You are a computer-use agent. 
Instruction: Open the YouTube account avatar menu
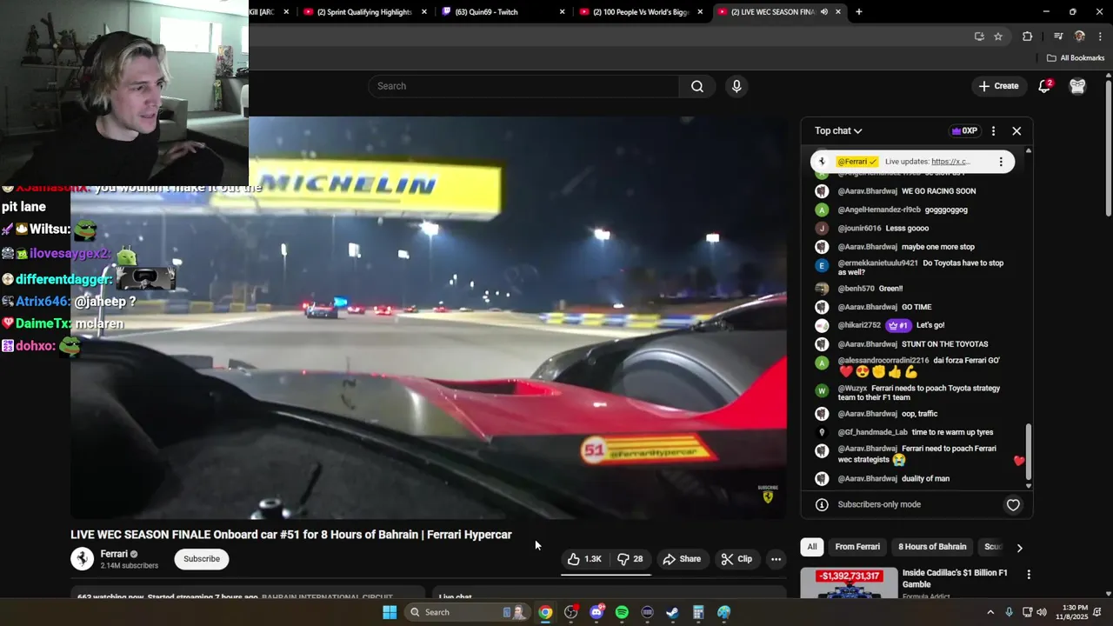1077,86
